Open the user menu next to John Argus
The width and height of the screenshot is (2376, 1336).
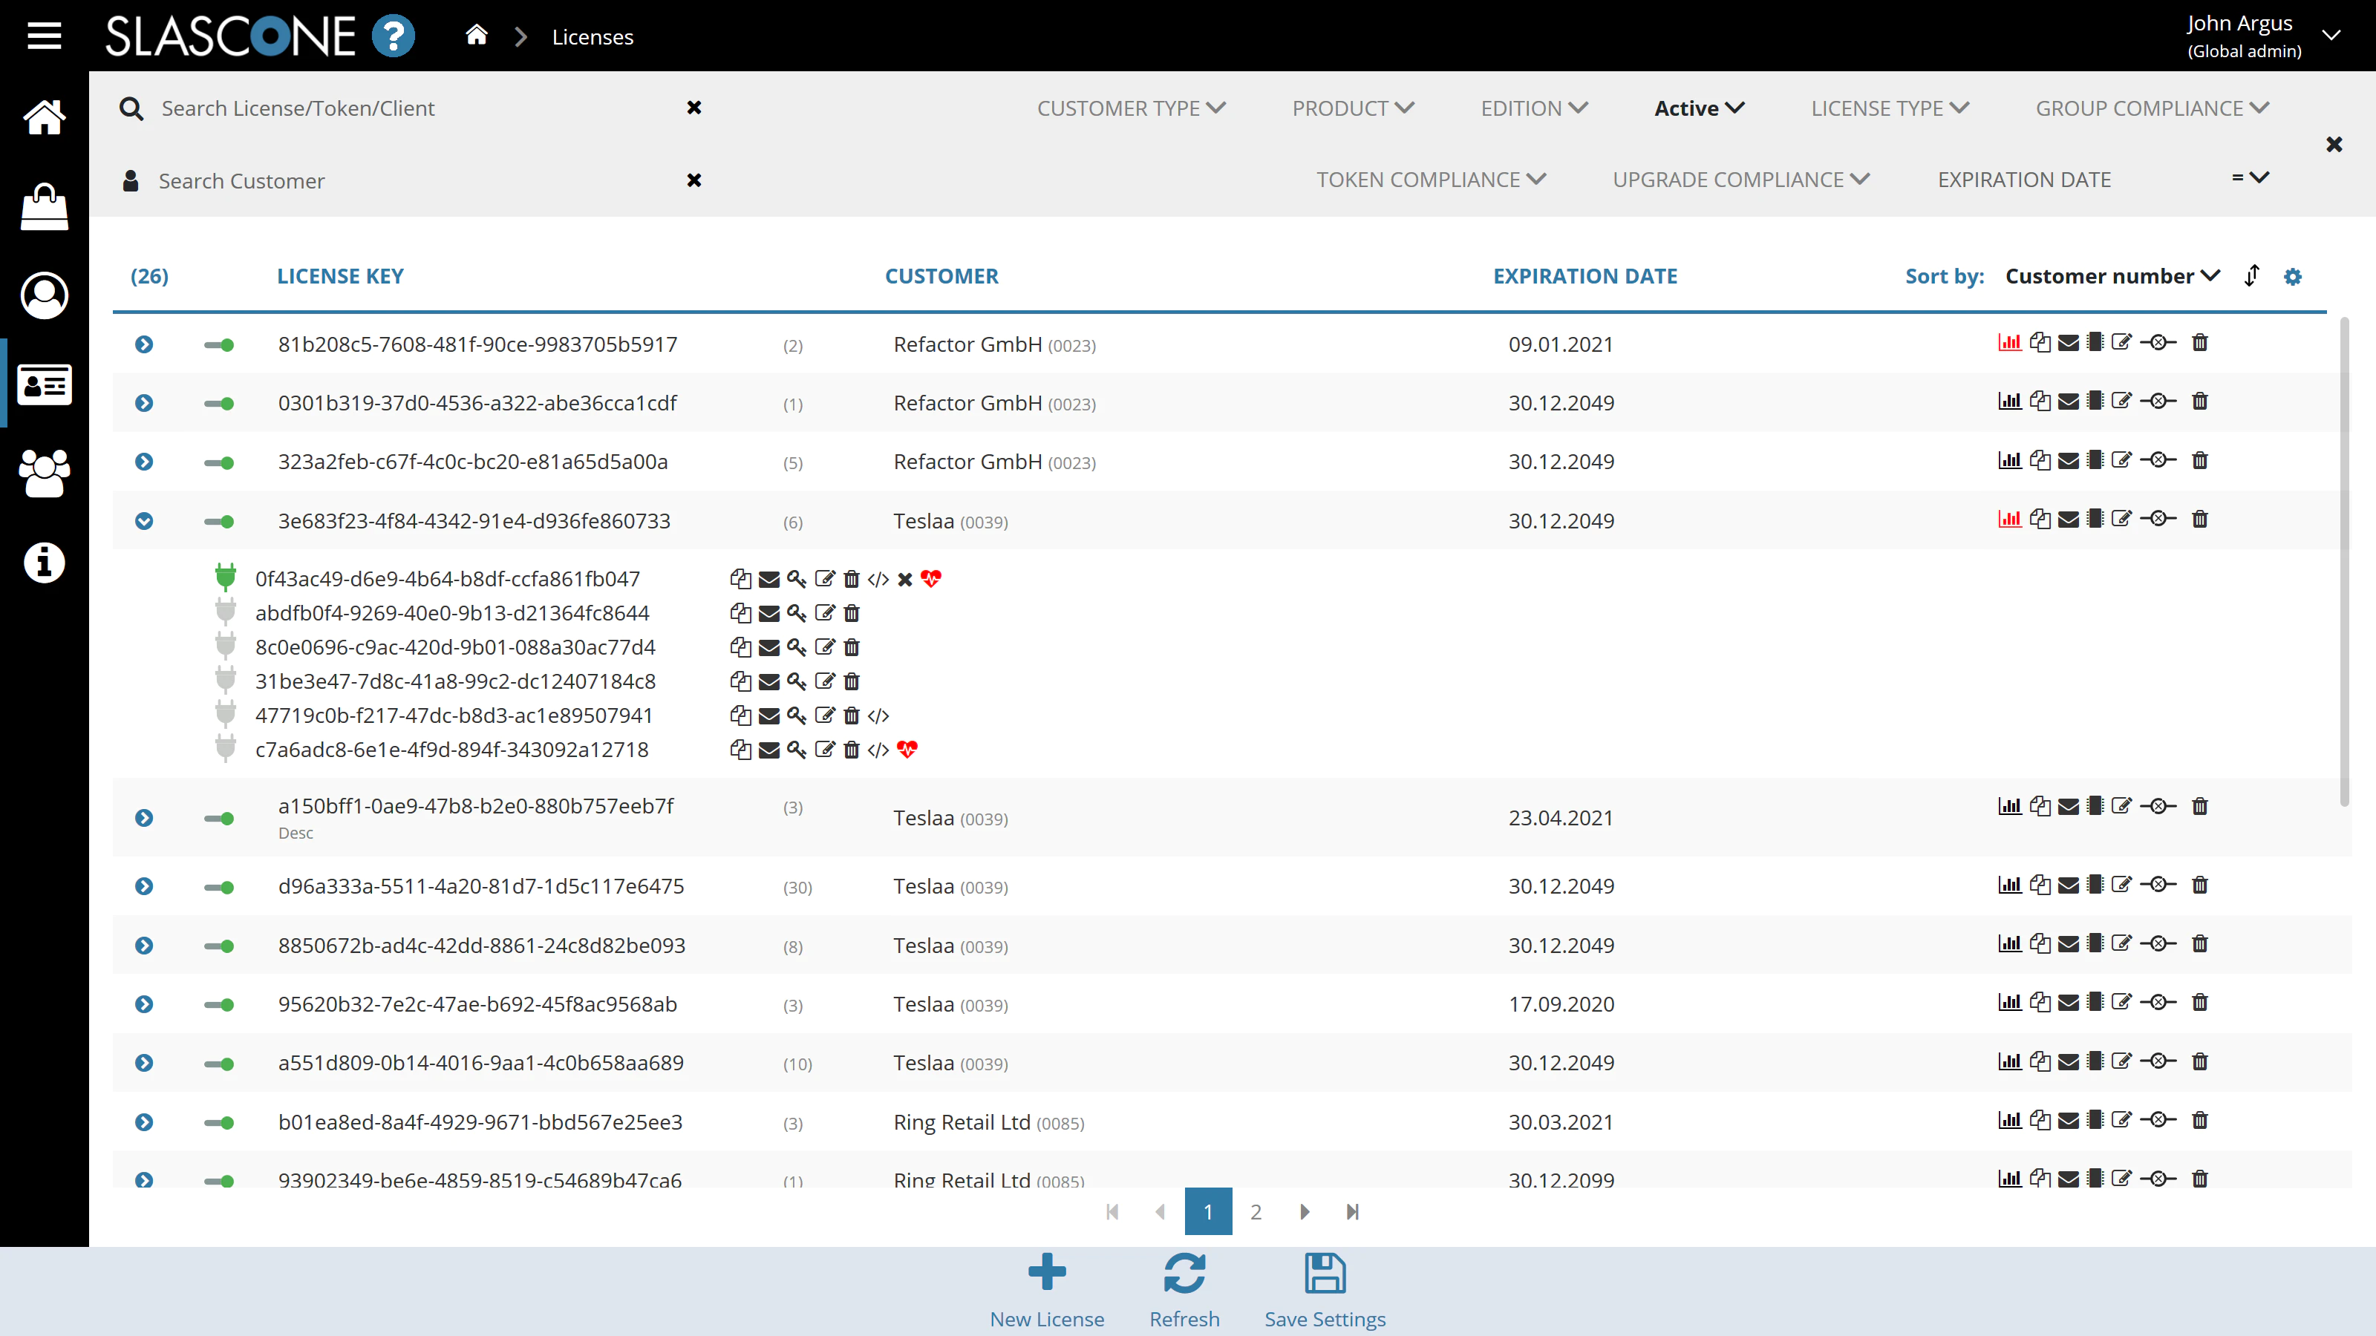point(2331,35)
